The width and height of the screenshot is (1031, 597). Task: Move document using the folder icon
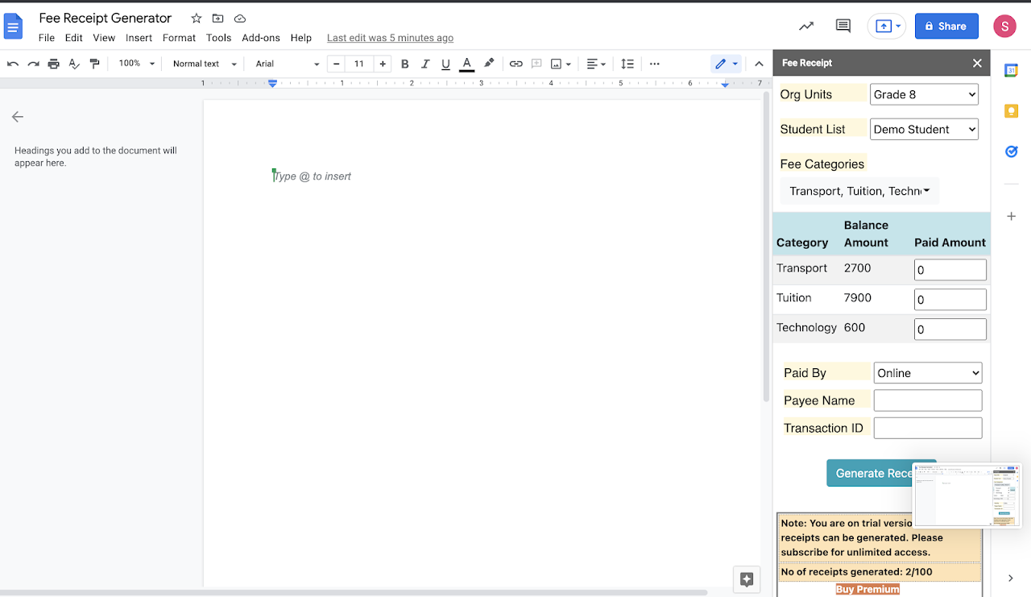(x=218, y=18)
